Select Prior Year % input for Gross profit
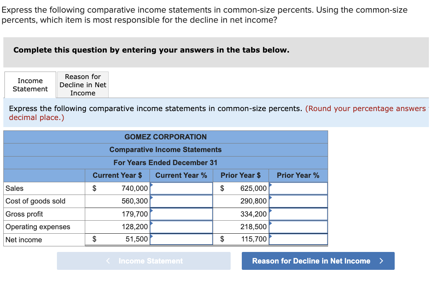 (298, 214)
